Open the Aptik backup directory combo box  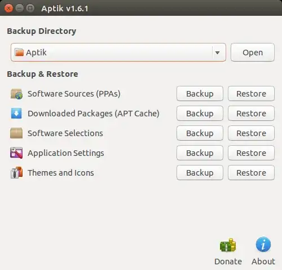pos(118,53)
